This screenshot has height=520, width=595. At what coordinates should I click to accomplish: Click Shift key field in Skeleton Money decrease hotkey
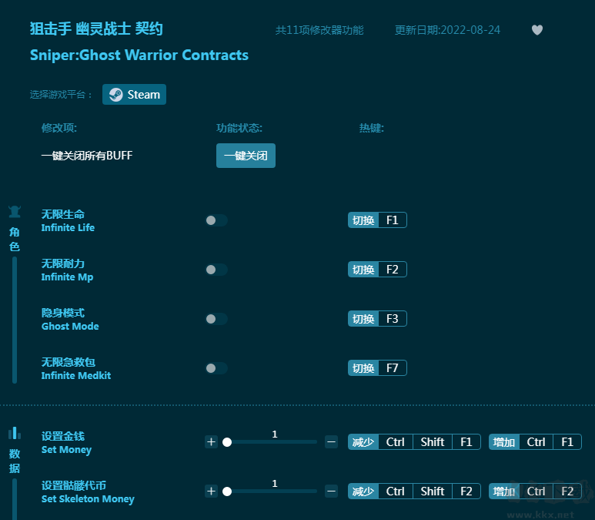pyautogui.click(x=433, y=491)
